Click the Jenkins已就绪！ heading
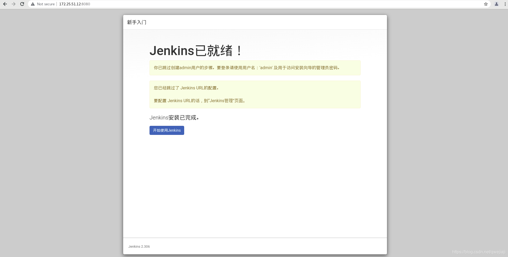Viewport: 508px width, 257px height. [x=196, y=51]
